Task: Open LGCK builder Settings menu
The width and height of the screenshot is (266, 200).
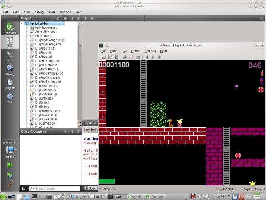Action: coord(150,51)
